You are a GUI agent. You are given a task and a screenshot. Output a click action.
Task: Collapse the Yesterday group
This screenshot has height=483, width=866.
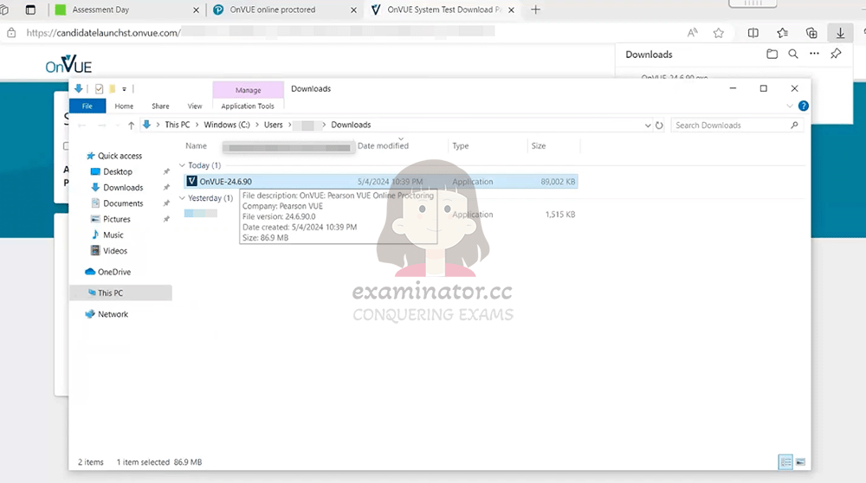click(x=182, y=198)
